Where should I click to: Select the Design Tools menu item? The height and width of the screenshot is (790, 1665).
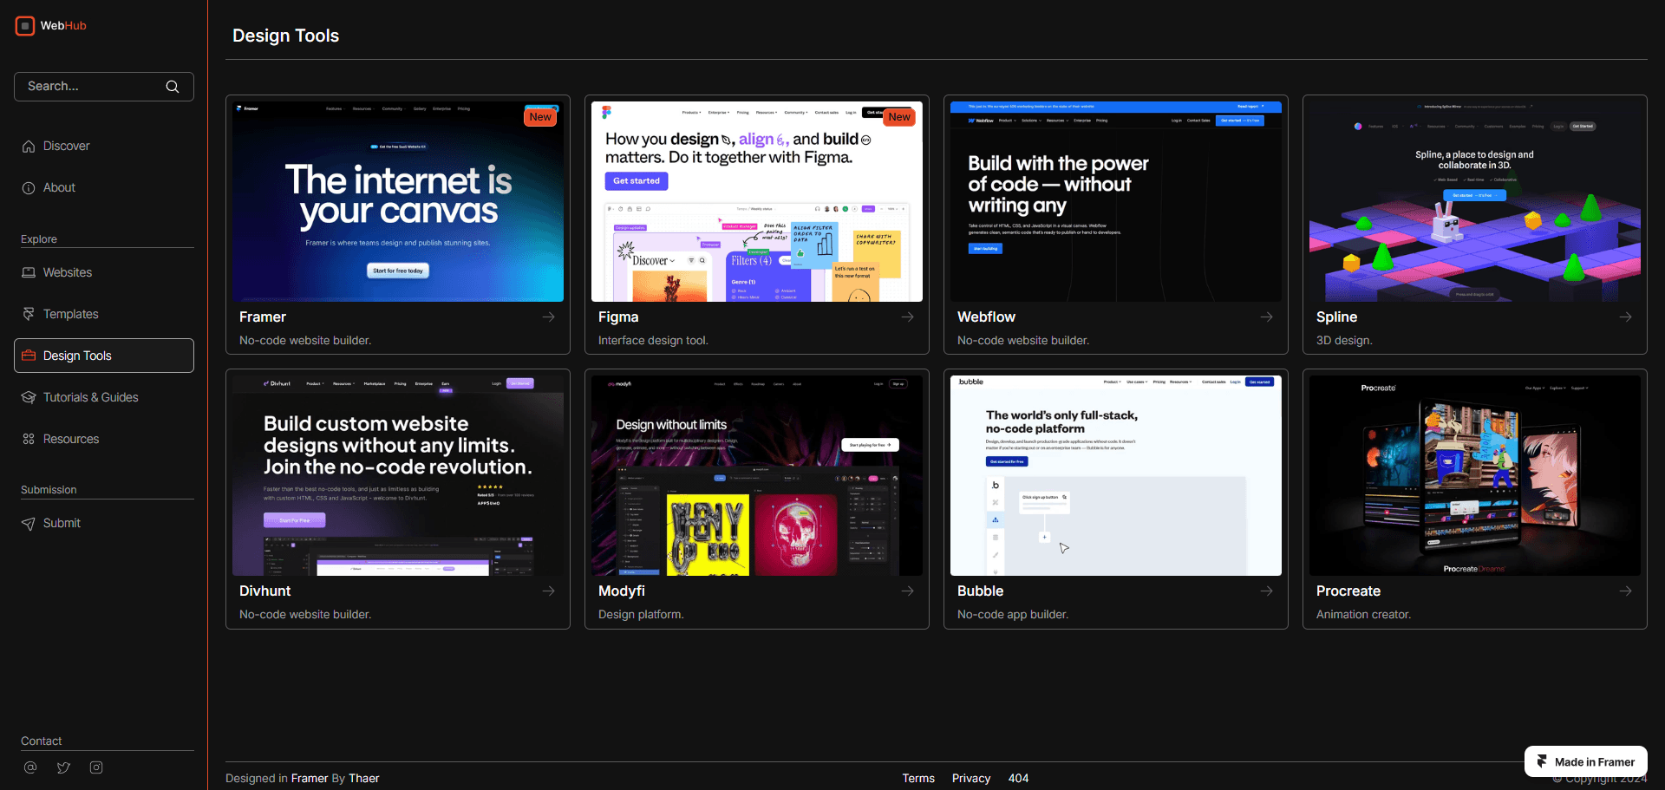pyautogui.click(x=104, y=356)
